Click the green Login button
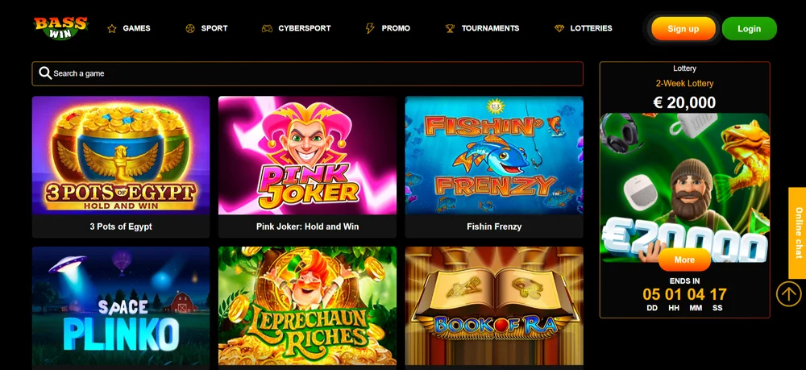Image resolution: width=806 pixels, height=370 pixels. (x=749, y=29)
